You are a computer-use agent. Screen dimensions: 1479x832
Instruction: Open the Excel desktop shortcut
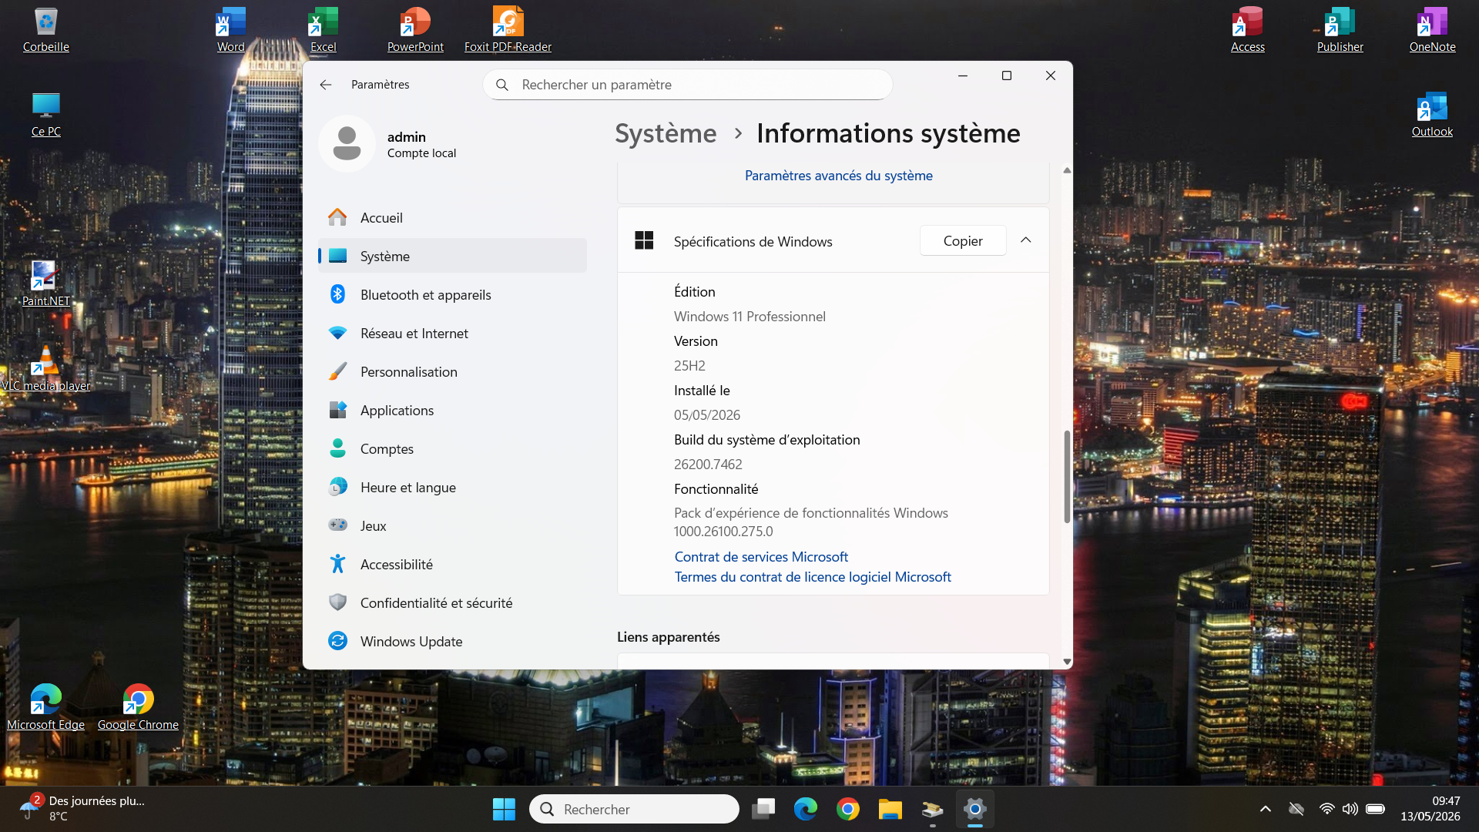323,30
